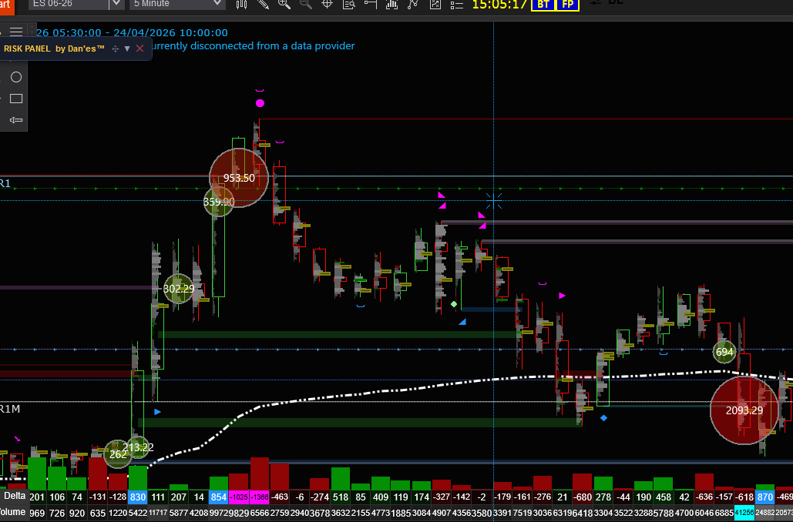793x522 pixels.
Task: Click the magenta dot marker above the high
Action: [260, 102]
